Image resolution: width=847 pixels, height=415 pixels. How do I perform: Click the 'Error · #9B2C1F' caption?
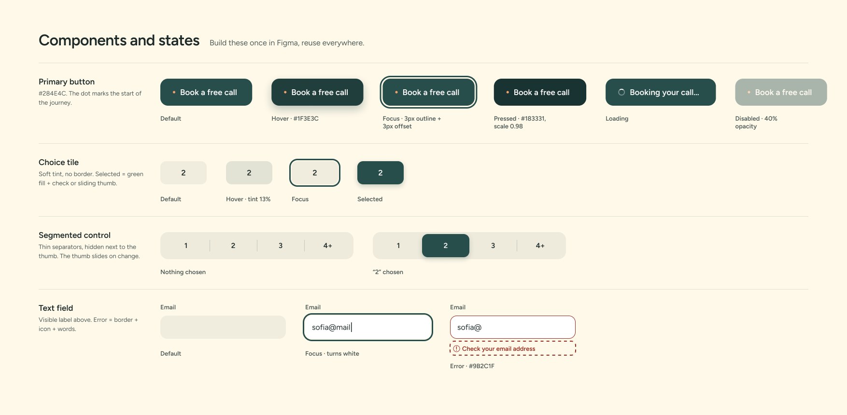[472, 366]
